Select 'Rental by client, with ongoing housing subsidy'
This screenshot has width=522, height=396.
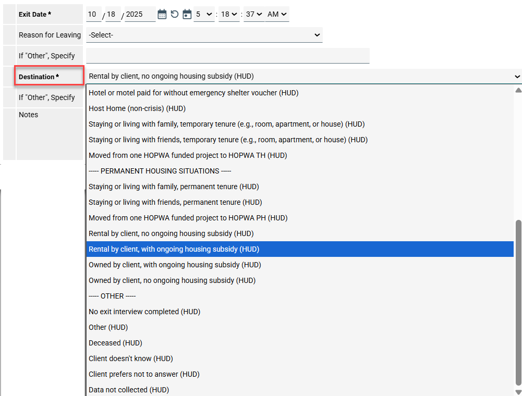[174, 249]
